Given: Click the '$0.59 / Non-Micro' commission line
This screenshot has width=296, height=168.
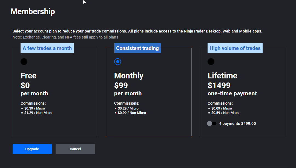Looking at the screenshot, I should tap(225, 113).
